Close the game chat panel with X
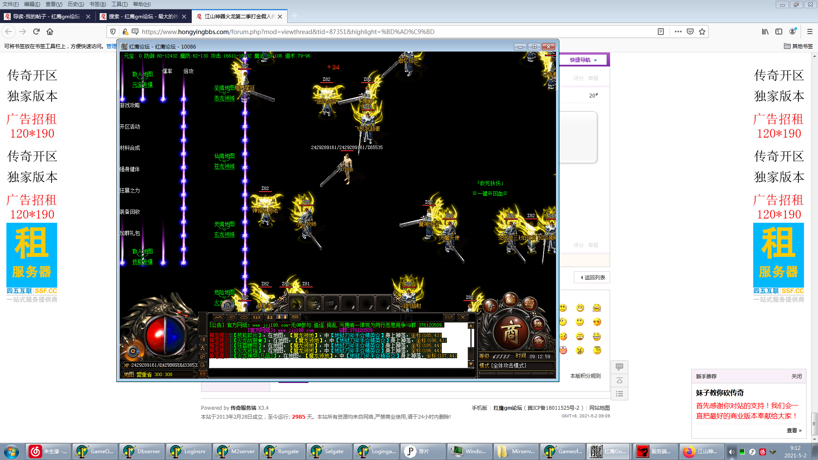 click(463, 317)
